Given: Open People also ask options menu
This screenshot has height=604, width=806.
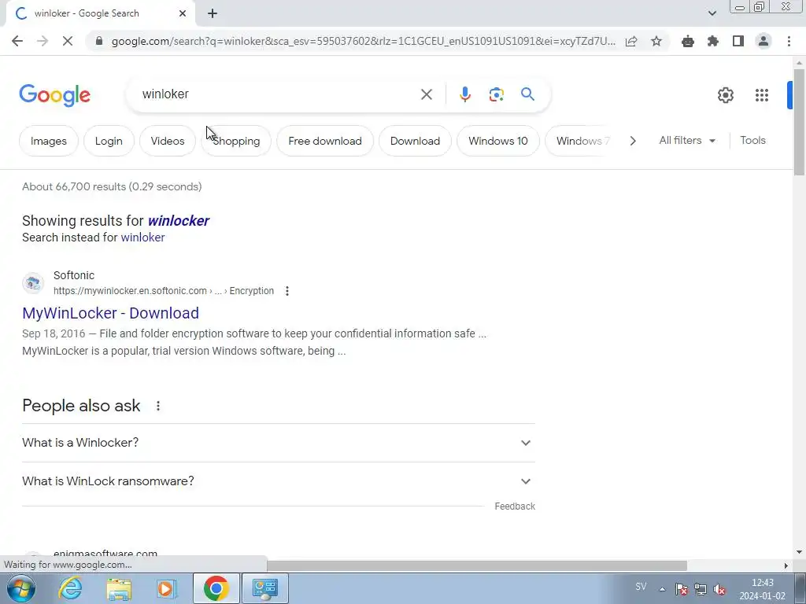Looking at the screenshot, I should tap(157, 406).
